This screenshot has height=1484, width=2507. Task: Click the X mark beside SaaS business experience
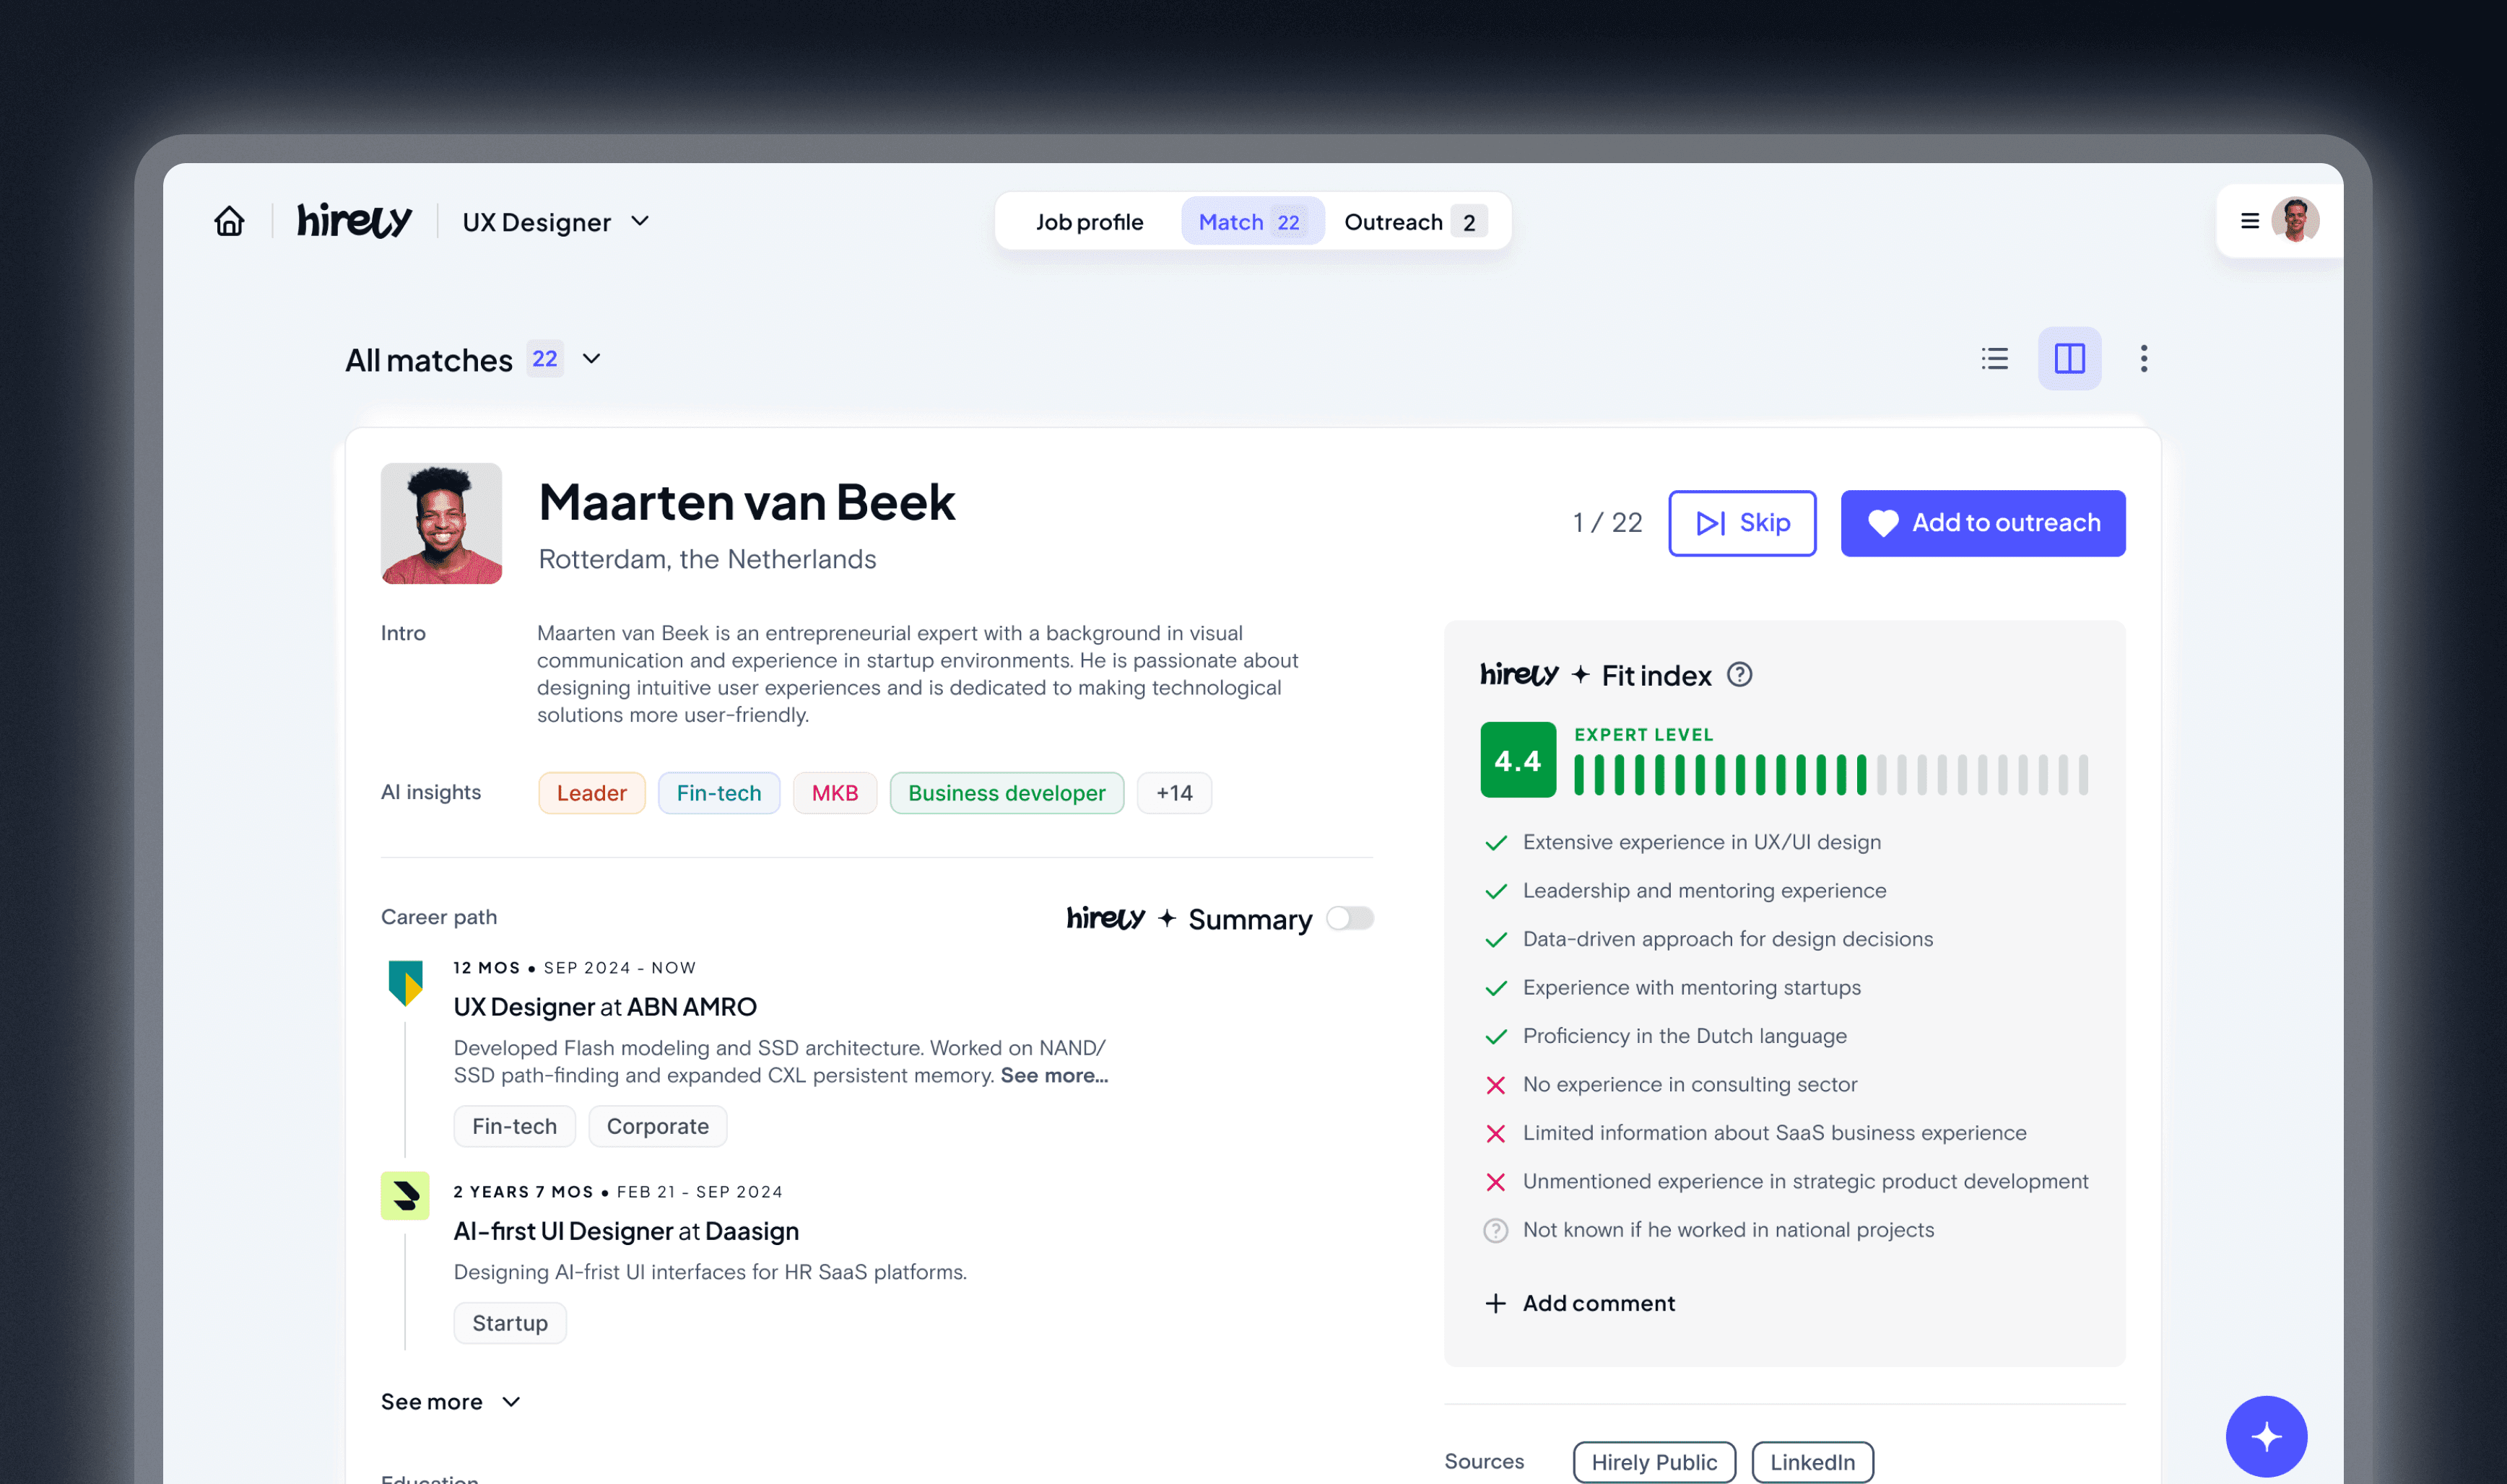(1495, 1133)
